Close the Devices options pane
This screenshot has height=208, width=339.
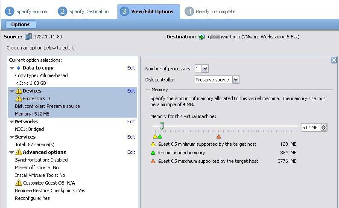coord(334,61)
